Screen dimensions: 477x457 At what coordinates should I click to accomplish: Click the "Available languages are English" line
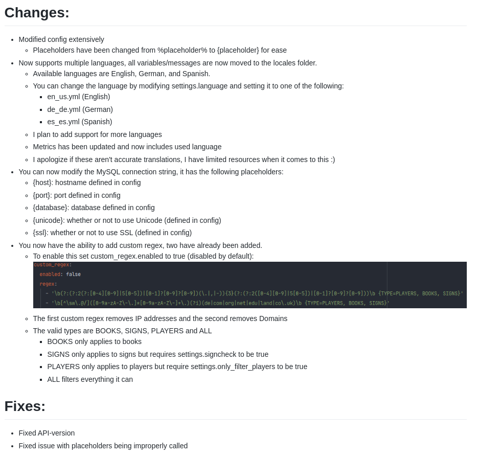122,74
